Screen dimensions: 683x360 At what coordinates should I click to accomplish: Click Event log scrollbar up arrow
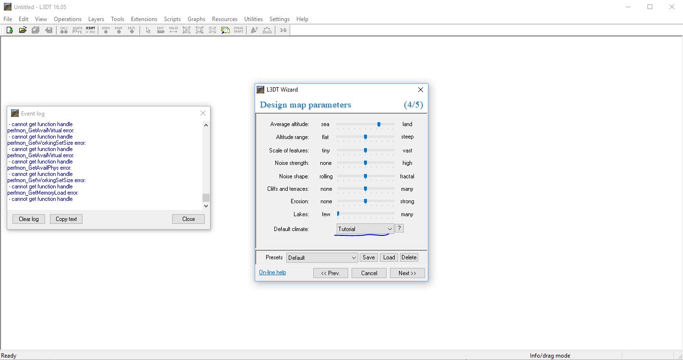[206, 125]
